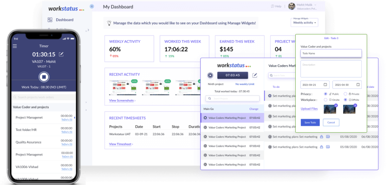Click the magnifier in Search Projects box
Image resolution: width=390 pixels, height=185 pixels.
point(209,99)
